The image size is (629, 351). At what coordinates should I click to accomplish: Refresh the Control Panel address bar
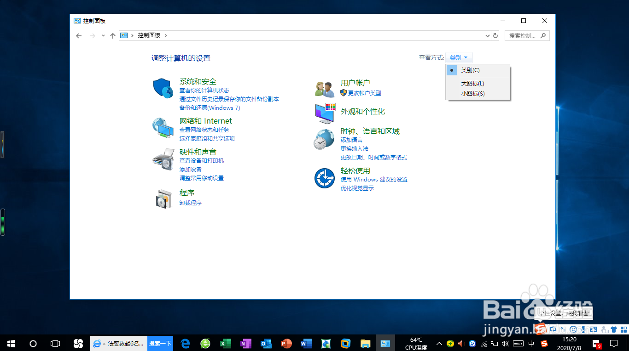[495, 35]
